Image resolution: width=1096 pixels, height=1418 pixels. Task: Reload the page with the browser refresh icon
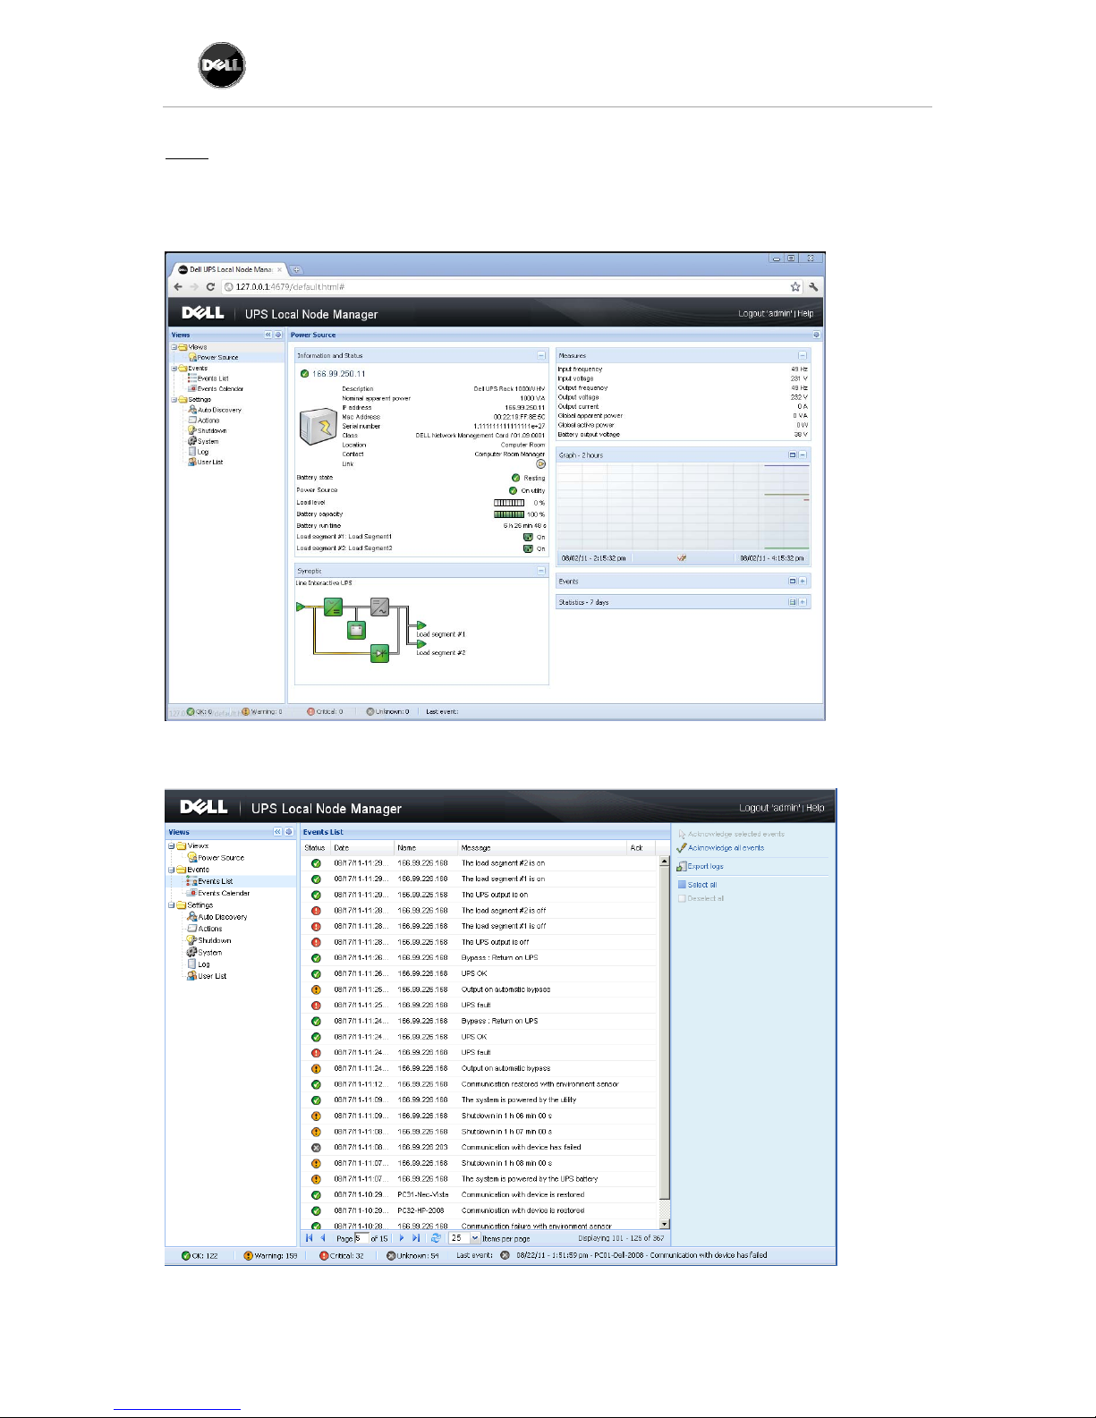pos(210,287)
